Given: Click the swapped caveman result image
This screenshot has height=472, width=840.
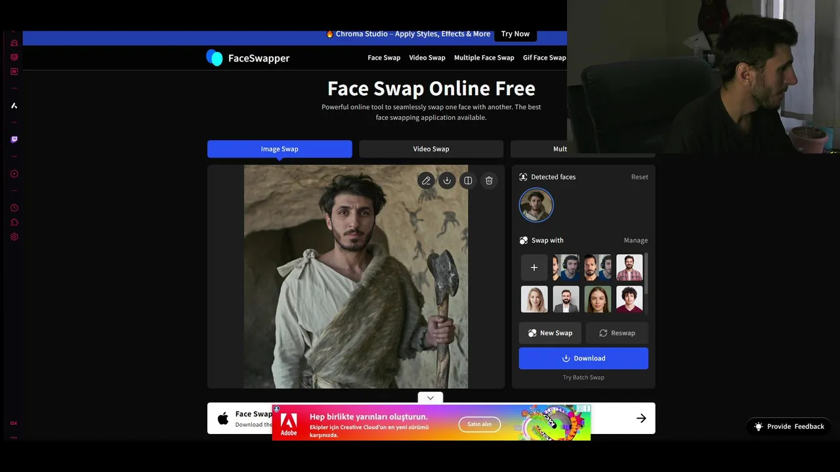Looking at the screenshot, I should pyautogui.click(x=356, y=277).
